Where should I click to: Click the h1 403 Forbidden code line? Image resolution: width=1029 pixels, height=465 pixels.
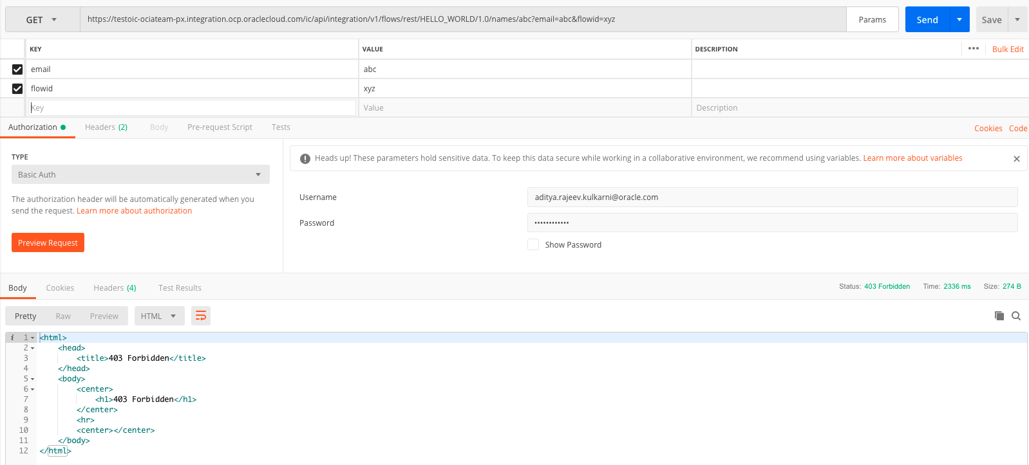(x=146, y=399)
